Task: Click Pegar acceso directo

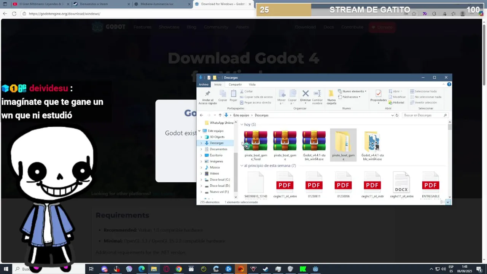Action: [255, 102]
